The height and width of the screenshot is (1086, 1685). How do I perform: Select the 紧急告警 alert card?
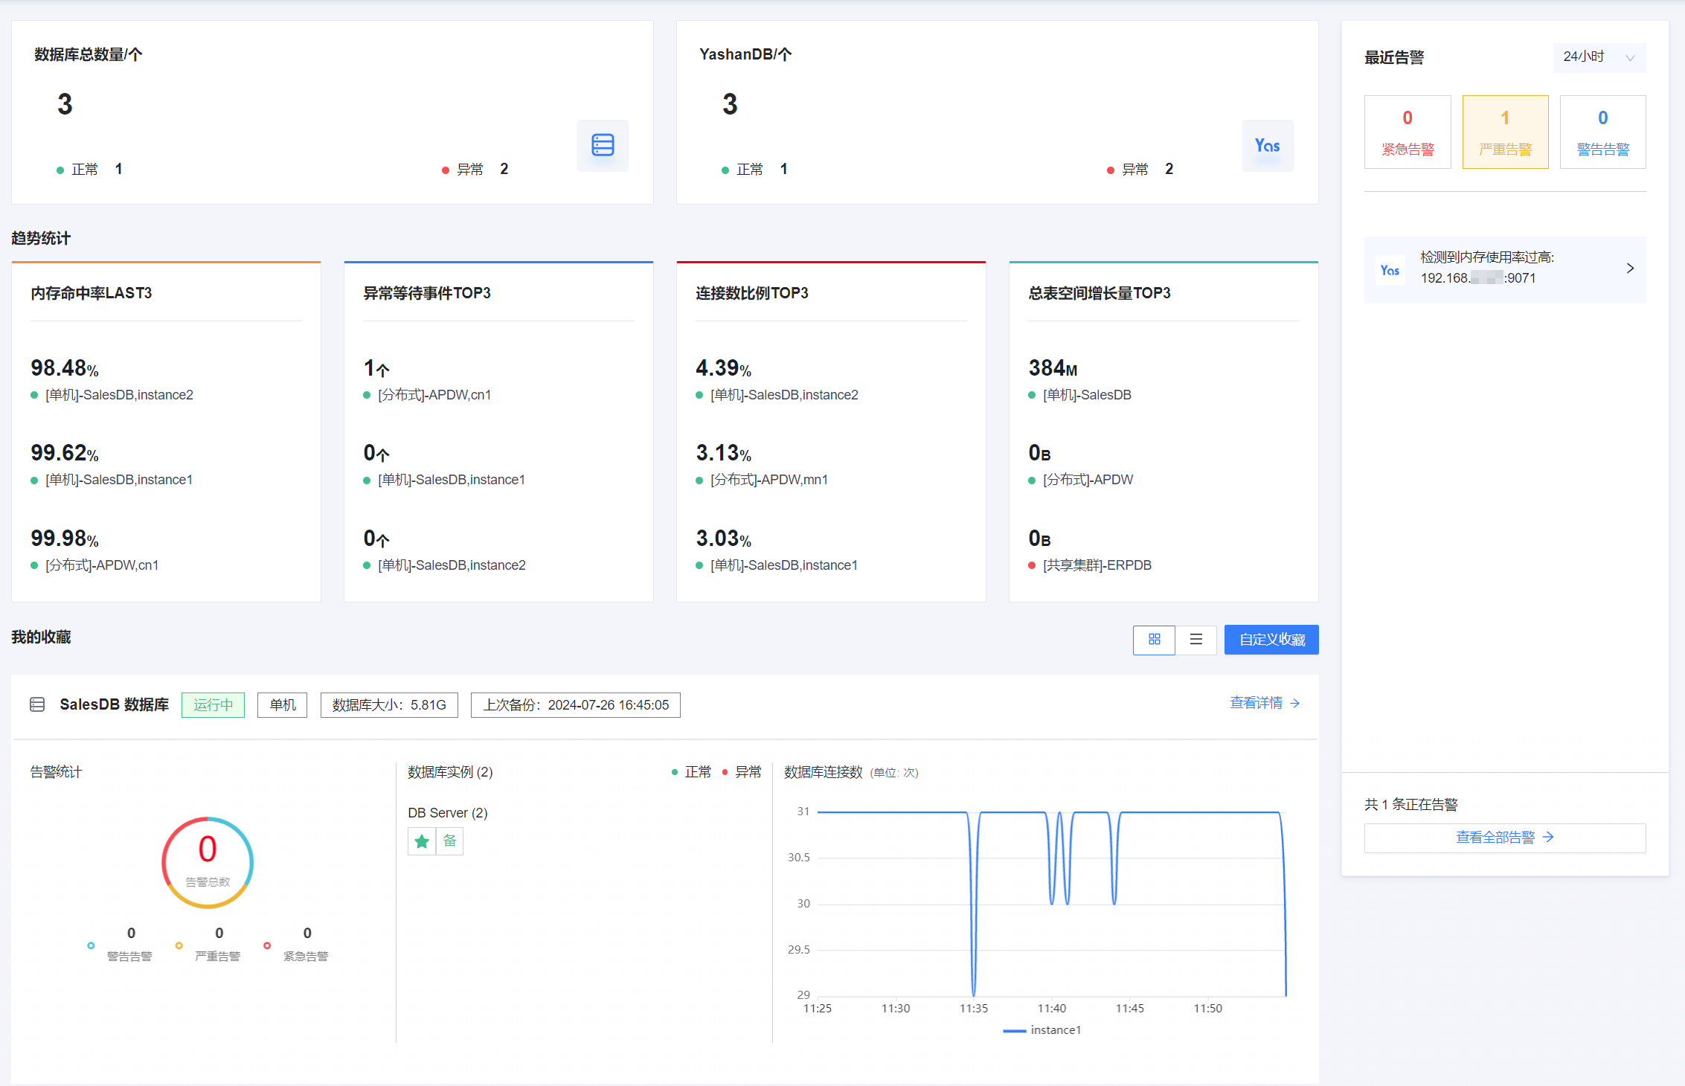1408,132
